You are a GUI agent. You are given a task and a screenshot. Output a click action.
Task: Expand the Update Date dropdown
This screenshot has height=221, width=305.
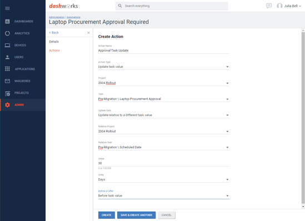pyautogui.click(x=163, y=115)
